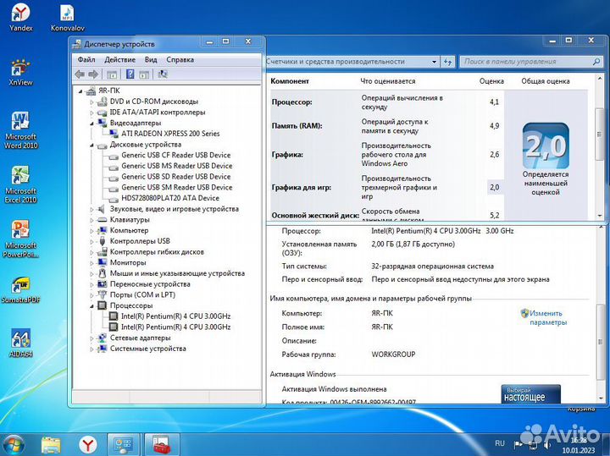Click the RU language indicator in the tray
This screenshot has height=456, width=610.
click(500, 443)
